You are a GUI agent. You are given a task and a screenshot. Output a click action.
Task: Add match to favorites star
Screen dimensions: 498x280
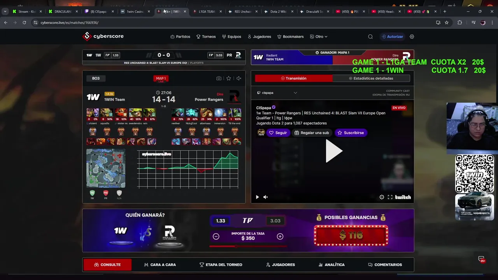tap(229, 78)
